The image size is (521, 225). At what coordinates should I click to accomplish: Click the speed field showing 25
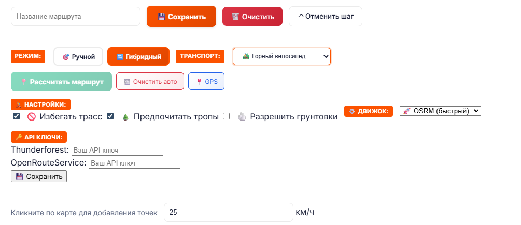pos(228,213)
